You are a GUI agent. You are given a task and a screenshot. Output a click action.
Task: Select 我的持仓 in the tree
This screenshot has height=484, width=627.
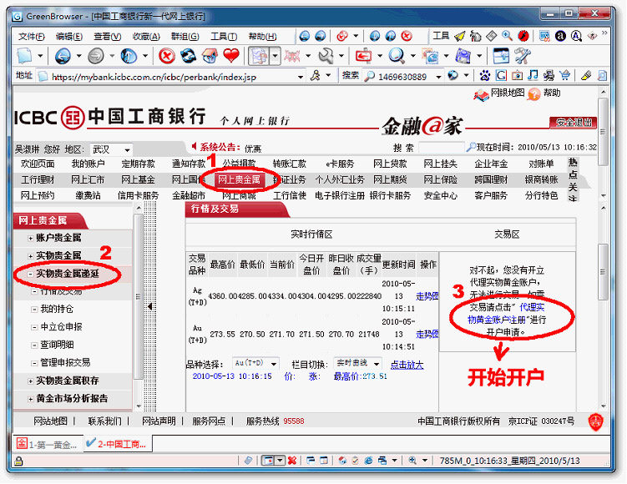coord(57,309)
